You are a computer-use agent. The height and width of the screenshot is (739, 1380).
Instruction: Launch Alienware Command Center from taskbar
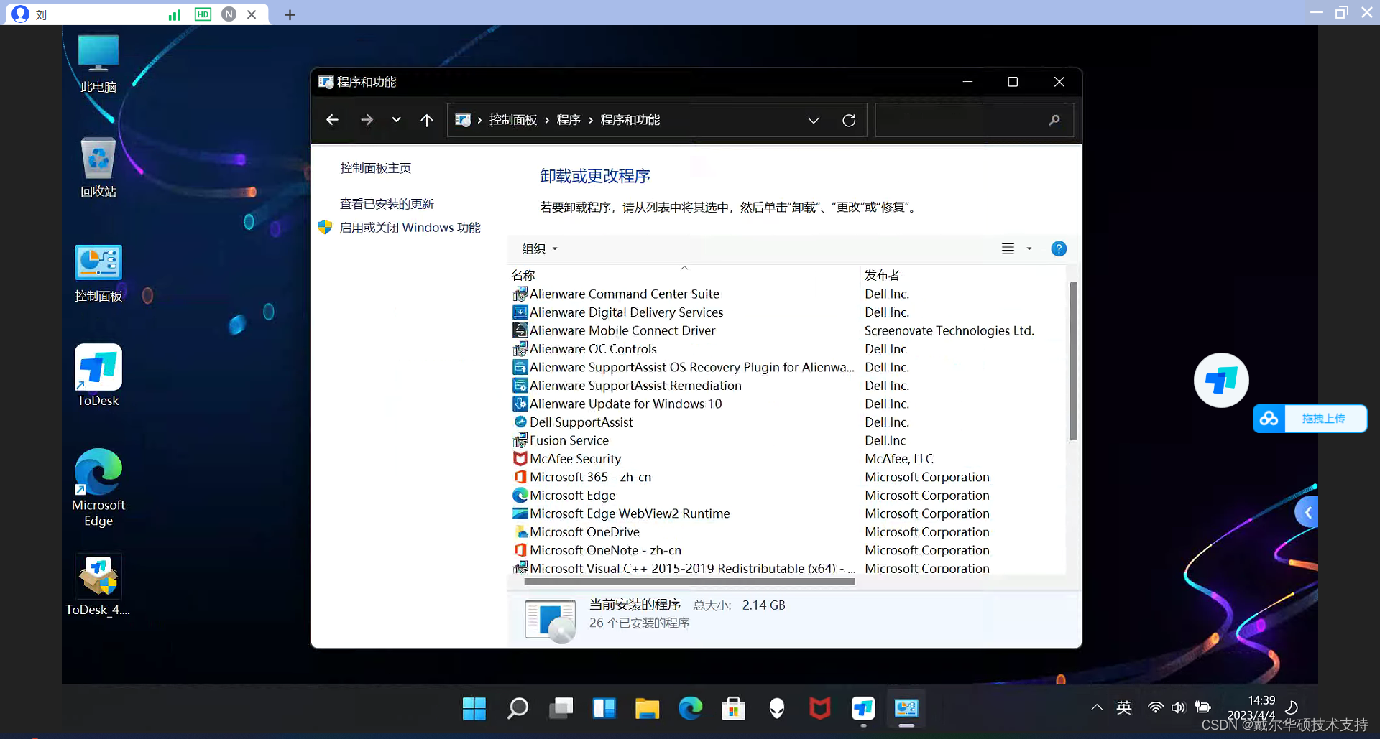pyautogui.click(x=776, y=708)
